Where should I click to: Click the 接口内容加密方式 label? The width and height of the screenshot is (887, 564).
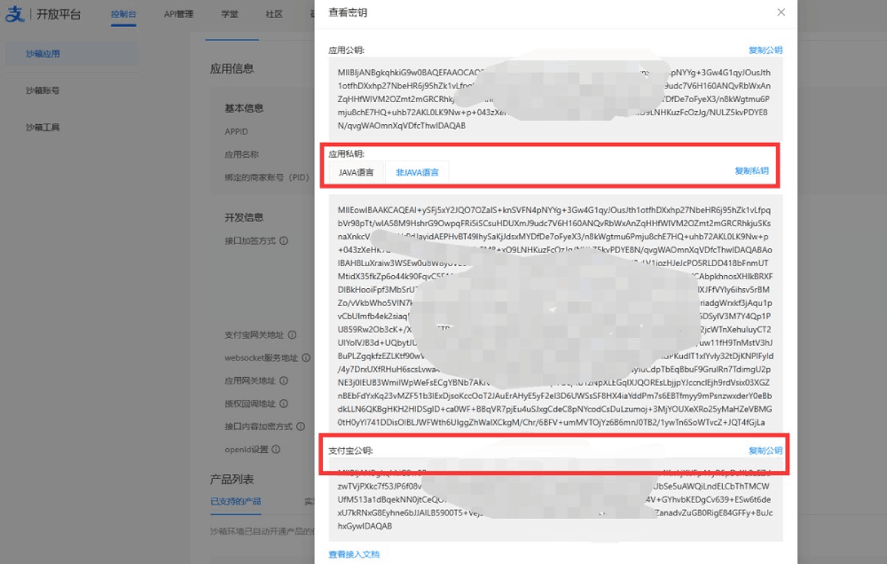click(x=258, y=426)
